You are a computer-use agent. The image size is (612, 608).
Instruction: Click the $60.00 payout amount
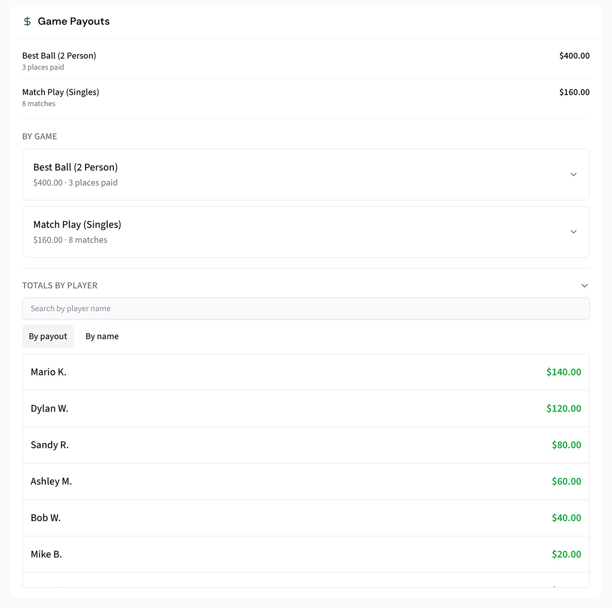tap(567, 481)
